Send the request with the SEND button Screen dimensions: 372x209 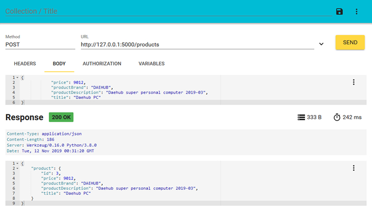click(350, 42)
